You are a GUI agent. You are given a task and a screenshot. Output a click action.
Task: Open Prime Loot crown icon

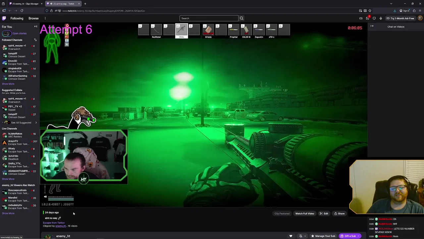pos(361,18)
